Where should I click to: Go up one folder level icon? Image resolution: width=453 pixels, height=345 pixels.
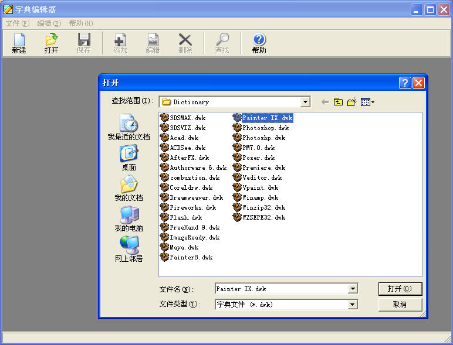pos(338,102)
